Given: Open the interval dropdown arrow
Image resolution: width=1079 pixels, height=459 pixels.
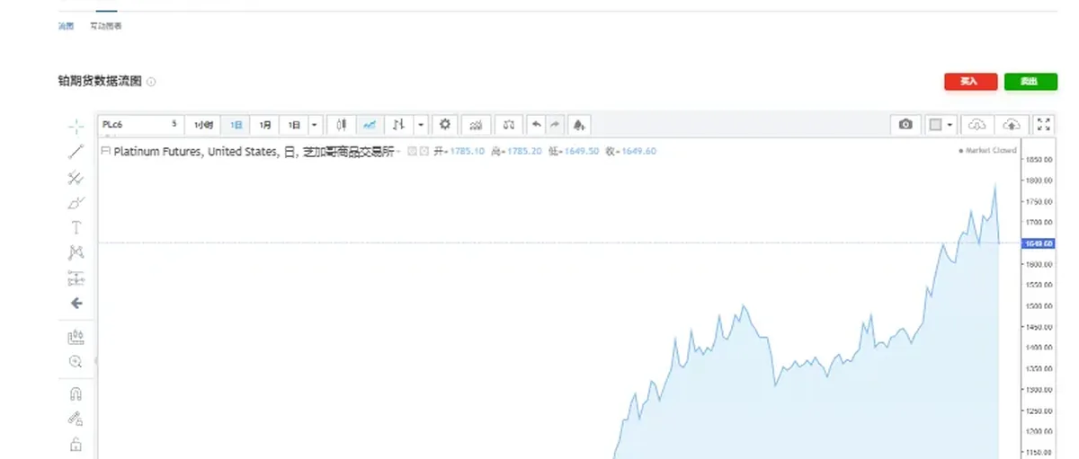Looking at the screenshot, I should pyautogui.click(x=314, y=125).
